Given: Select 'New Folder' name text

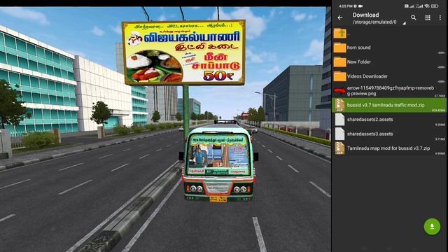Looking at the screenshot, I should [x=359, y=62].
